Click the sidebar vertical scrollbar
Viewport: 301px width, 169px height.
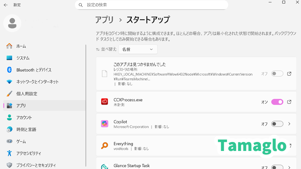click(86, 106)
